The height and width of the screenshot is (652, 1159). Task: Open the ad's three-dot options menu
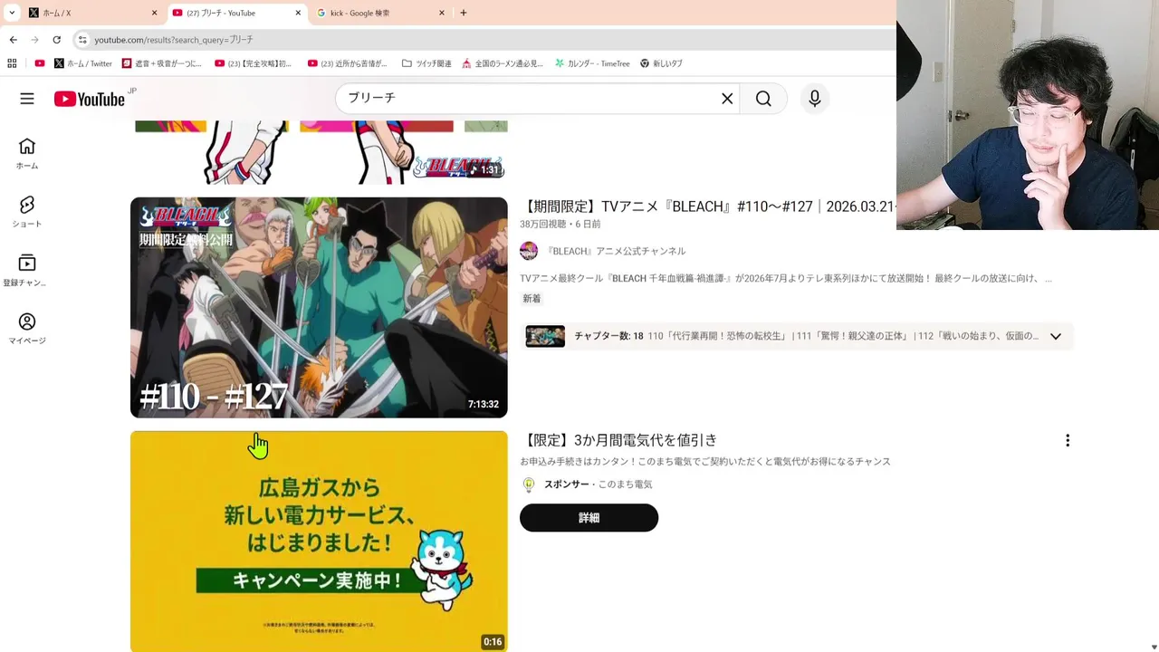(1068, 440)
